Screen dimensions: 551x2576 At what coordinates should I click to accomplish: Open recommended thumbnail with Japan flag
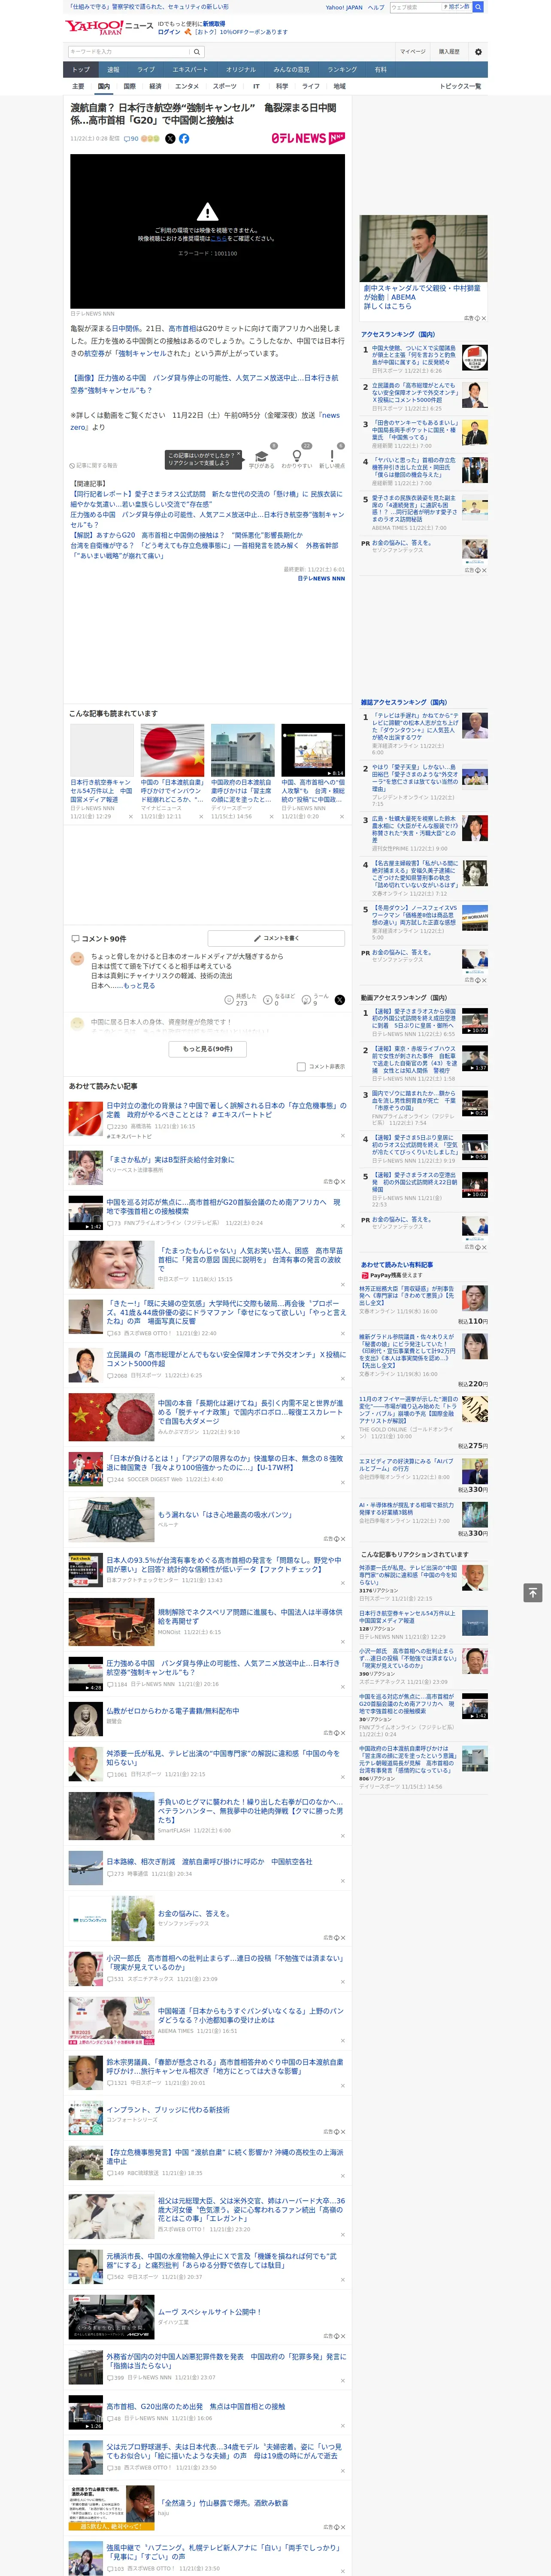[x=172, y=750]
